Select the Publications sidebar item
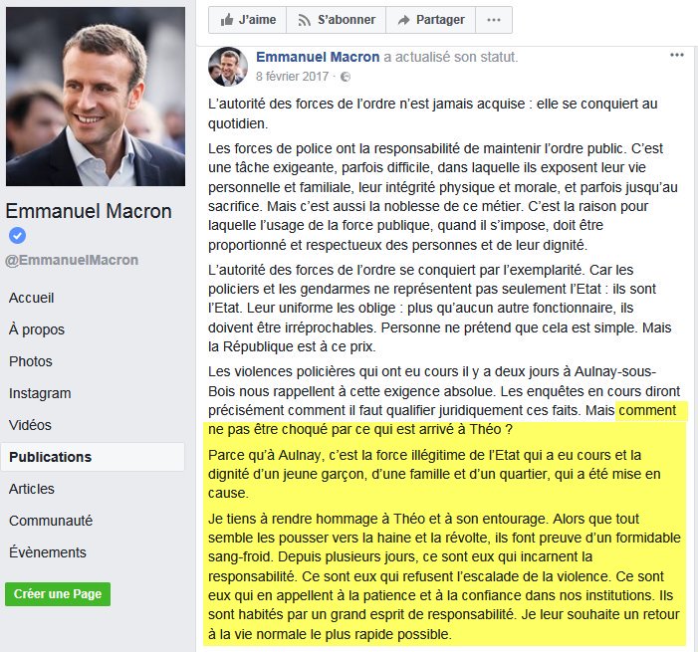Screen dimensions: 698x652 point(50,457)
